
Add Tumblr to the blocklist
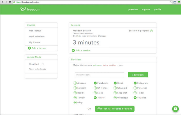point(75,98)
